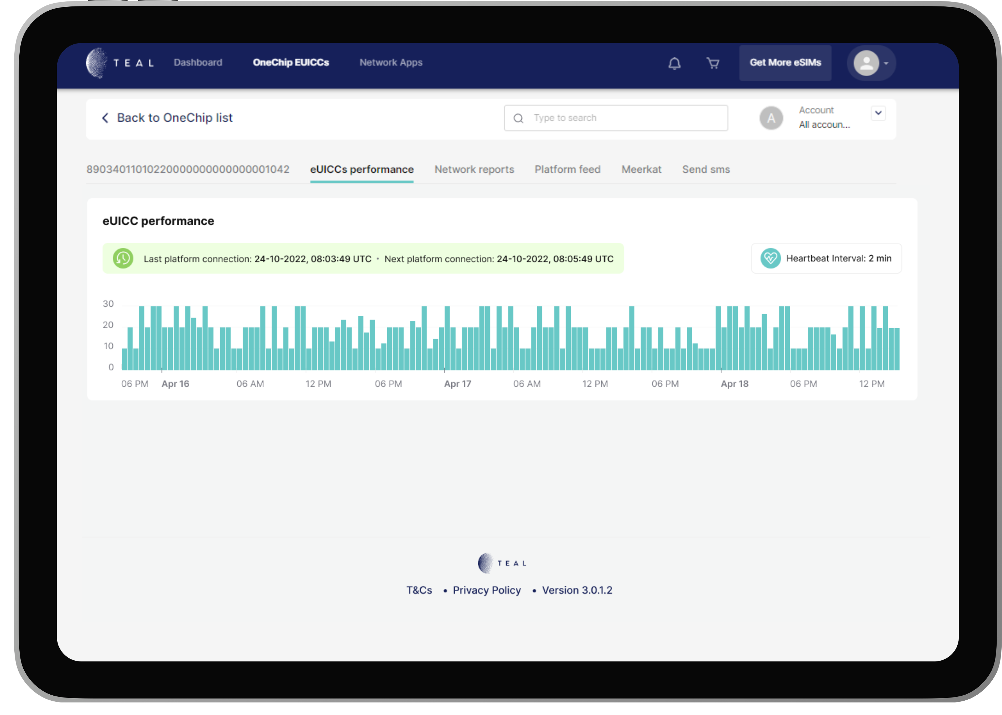
Task: Click the y-axis label 20
Action: (108, 325)
